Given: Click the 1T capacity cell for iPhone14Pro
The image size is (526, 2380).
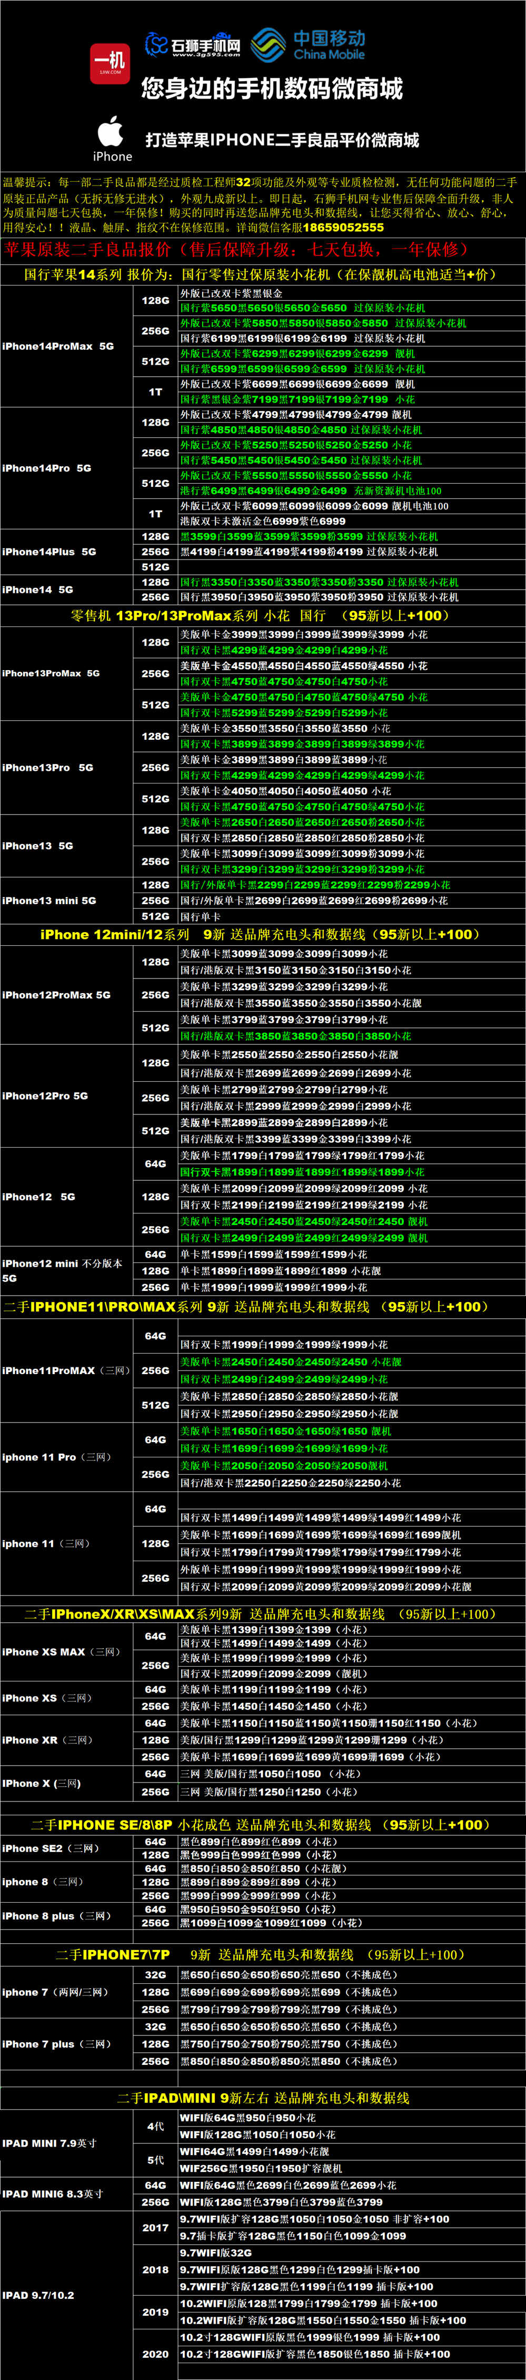Looking at the screenshot, I should click(x=155, y=514).
